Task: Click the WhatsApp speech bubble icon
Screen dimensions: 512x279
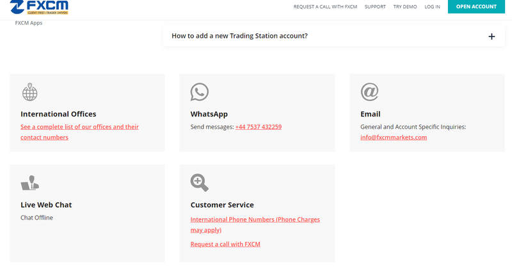Action: [200, 92]
